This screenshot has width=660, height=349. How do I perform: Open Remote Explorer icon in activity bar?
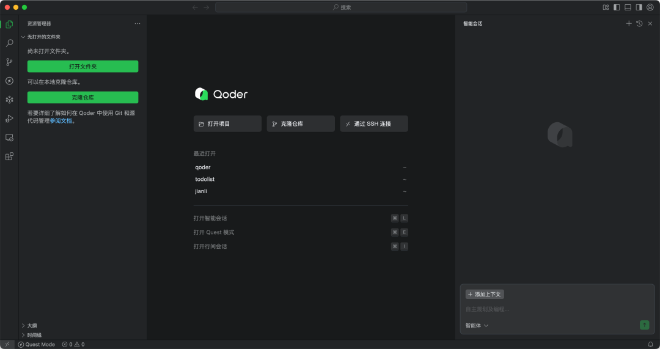[9, 138]
